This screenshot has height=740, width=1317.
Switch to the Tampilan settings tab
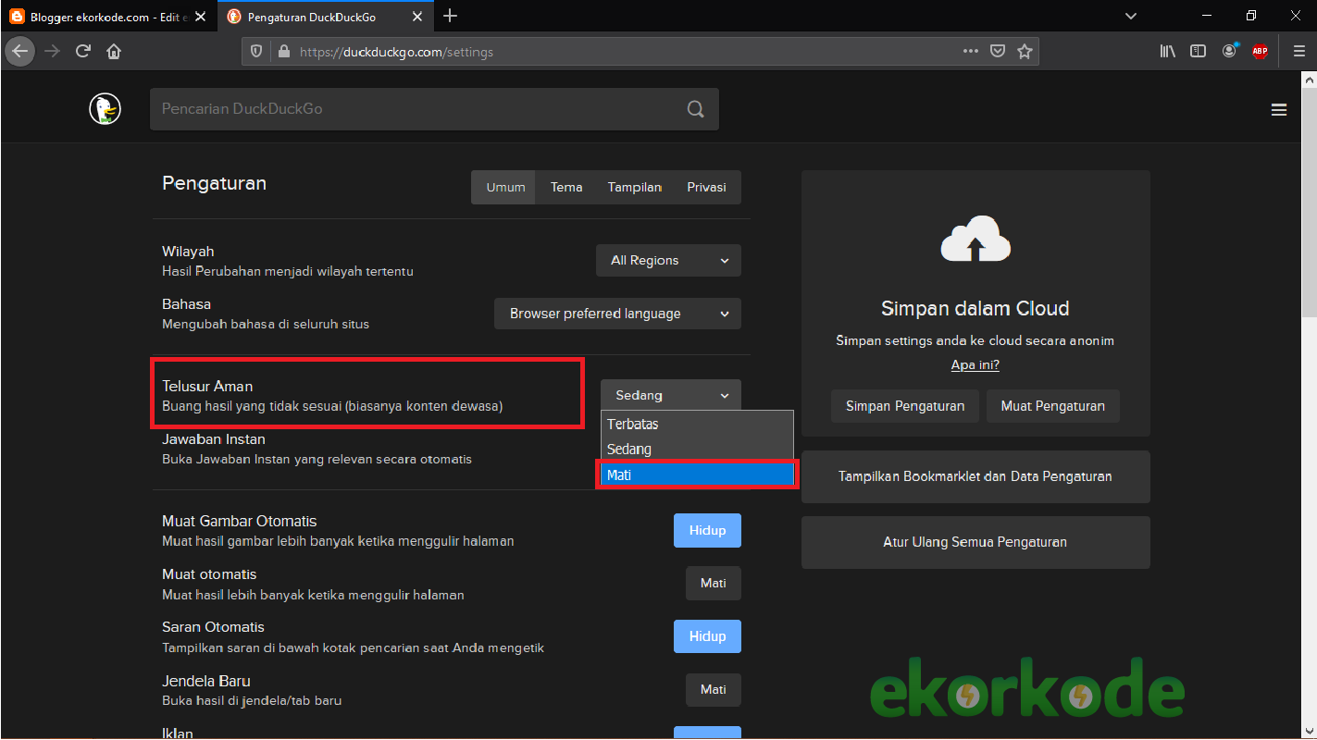(634, 187)
